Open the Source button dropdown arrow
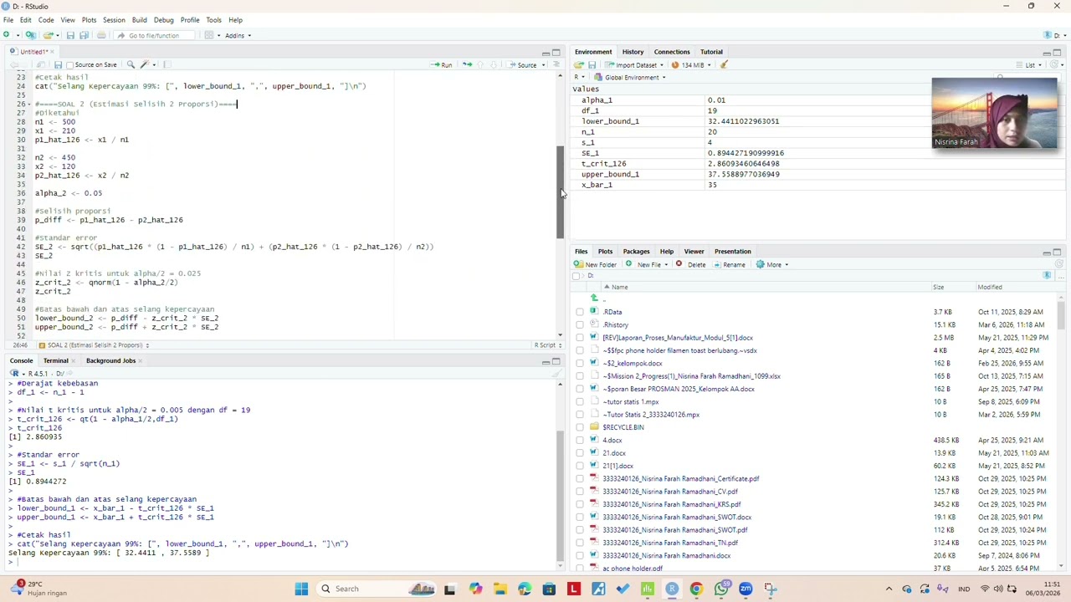The height and width of the screenshot is (602, 1071). click(544, 64)
